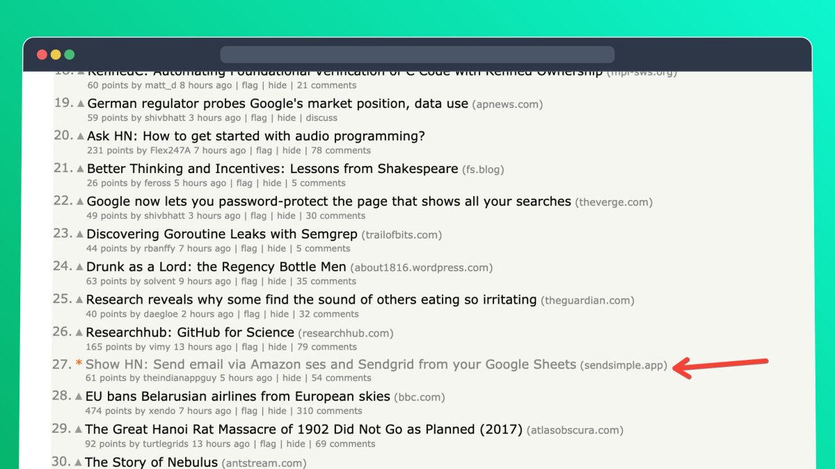Click the yellow minimize window button
Image resolution: width=835 pixels, height=469 pixels.
56,55
